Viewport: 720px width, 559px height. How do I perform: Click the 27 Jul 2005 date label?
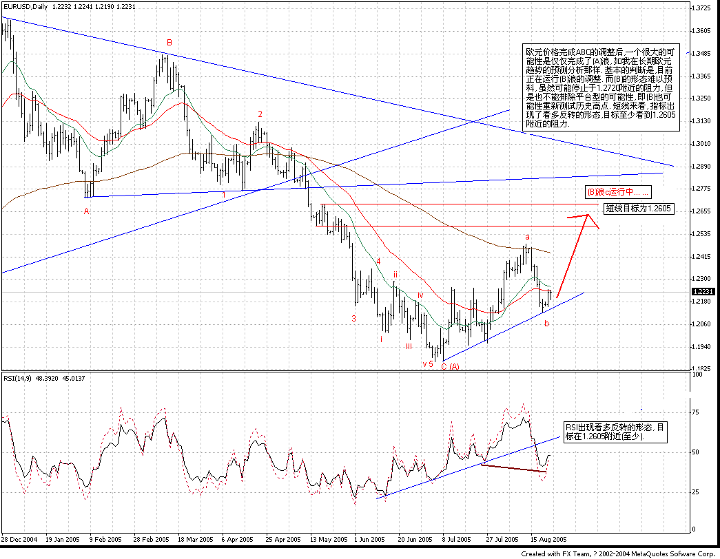(502, 539)
